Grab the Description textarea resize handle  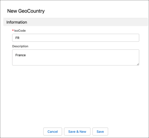click(138, 64)
